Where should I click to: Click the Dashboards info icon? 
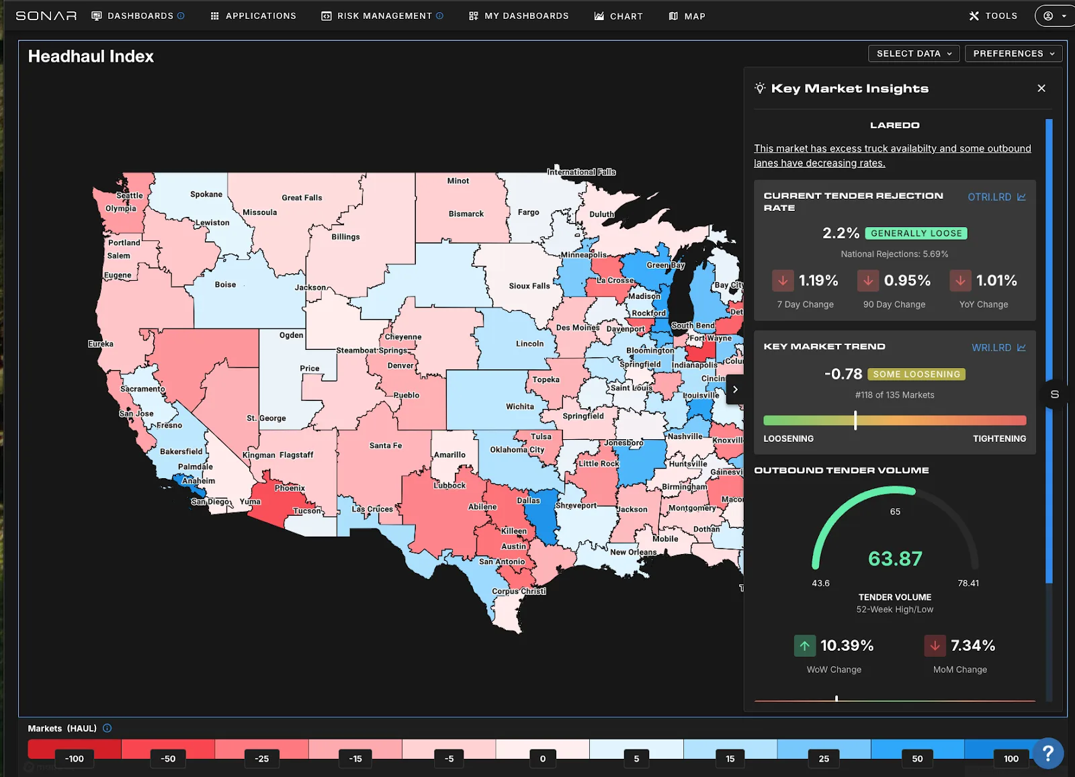click(181, 16)
